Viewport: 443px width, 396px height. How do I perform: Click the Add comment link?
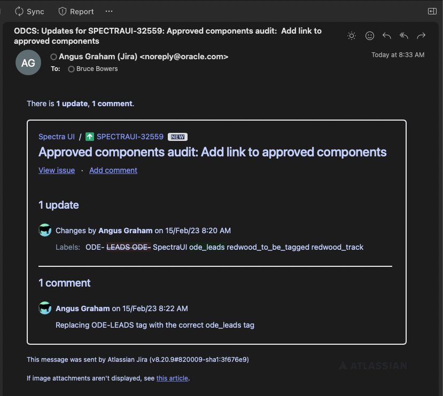coord(113,170)
